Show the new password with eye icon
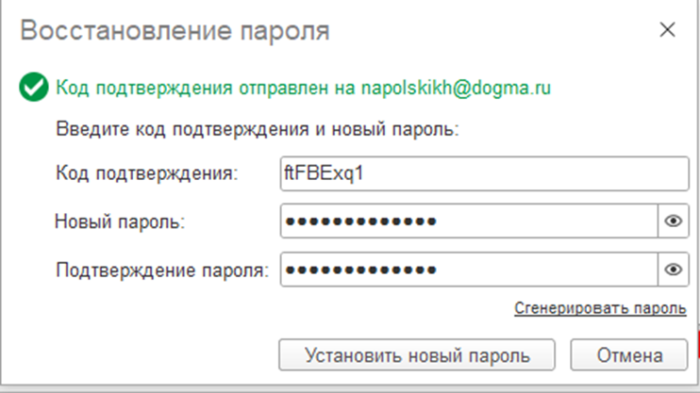This screenshot has height=393, width=700. 673,221
